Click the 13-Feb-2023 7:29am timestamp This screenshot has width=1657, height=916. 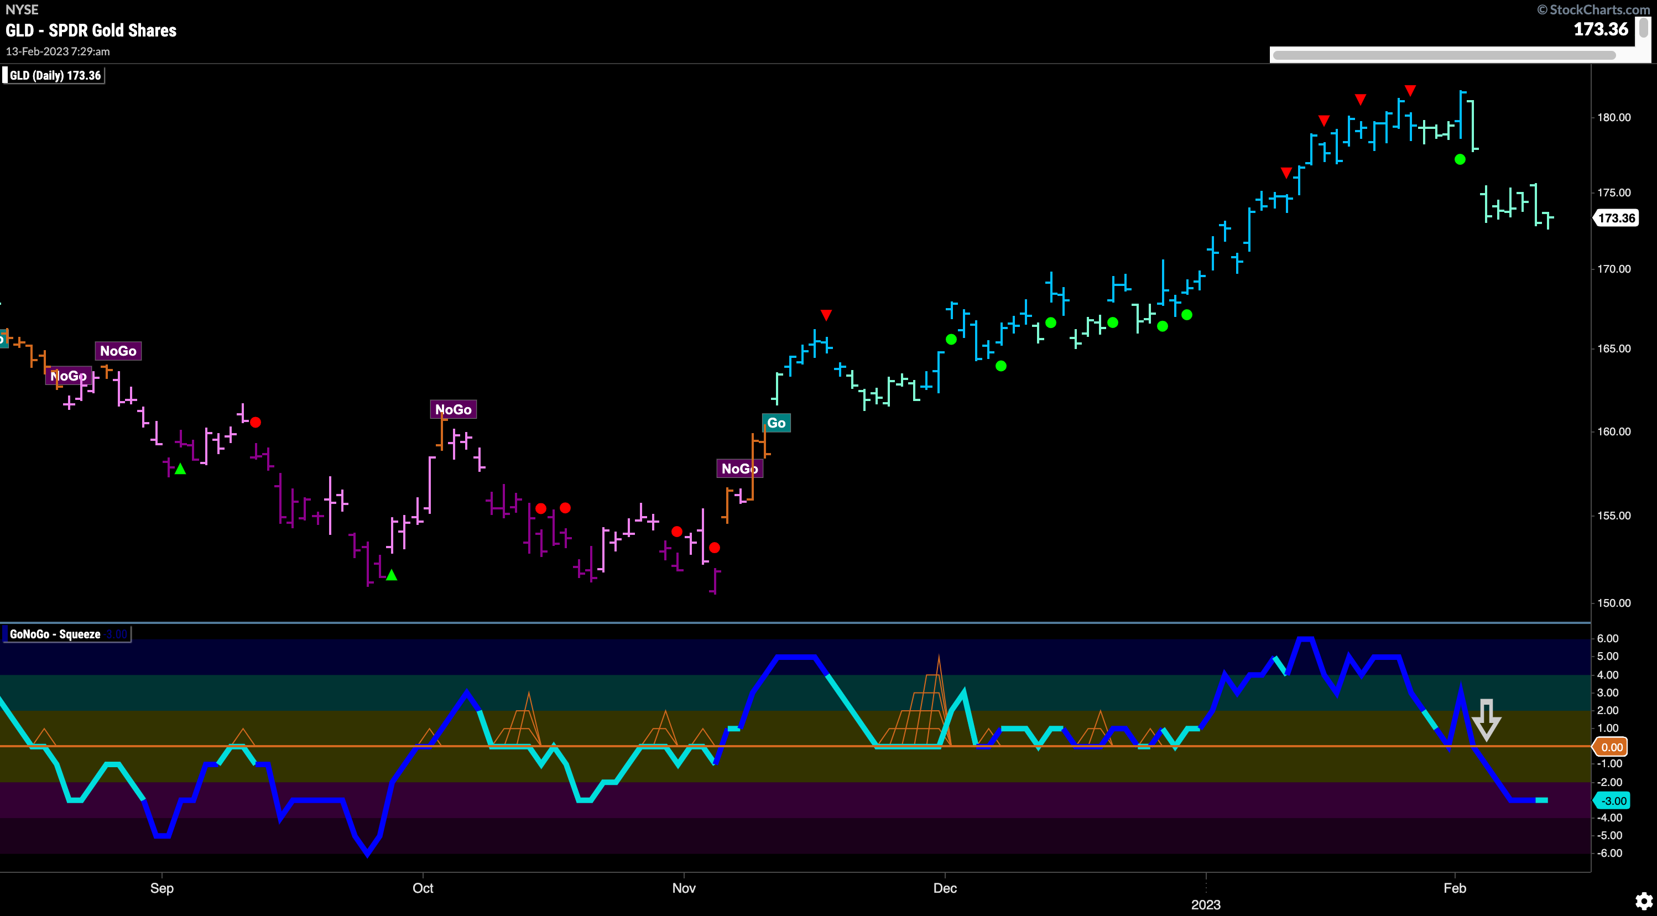point(58,51)
